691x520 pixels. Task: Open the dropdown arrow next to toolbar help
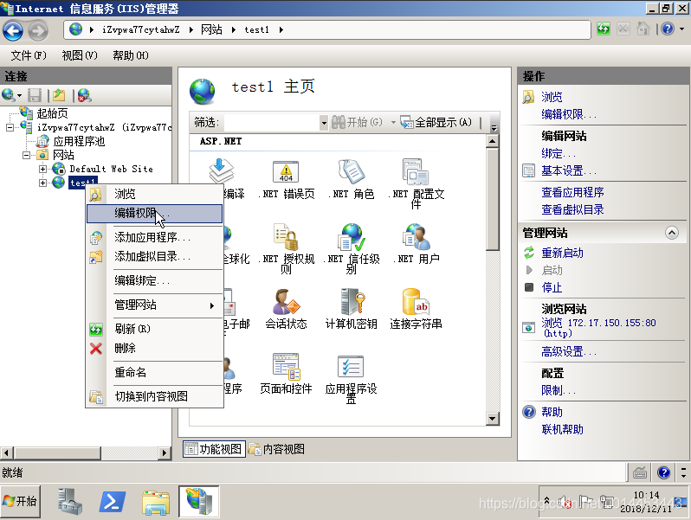click(681, 29)
